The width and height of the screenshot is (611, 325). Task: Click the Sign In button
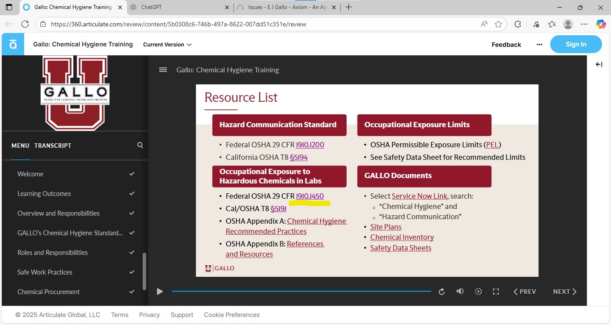click(576, 44)
